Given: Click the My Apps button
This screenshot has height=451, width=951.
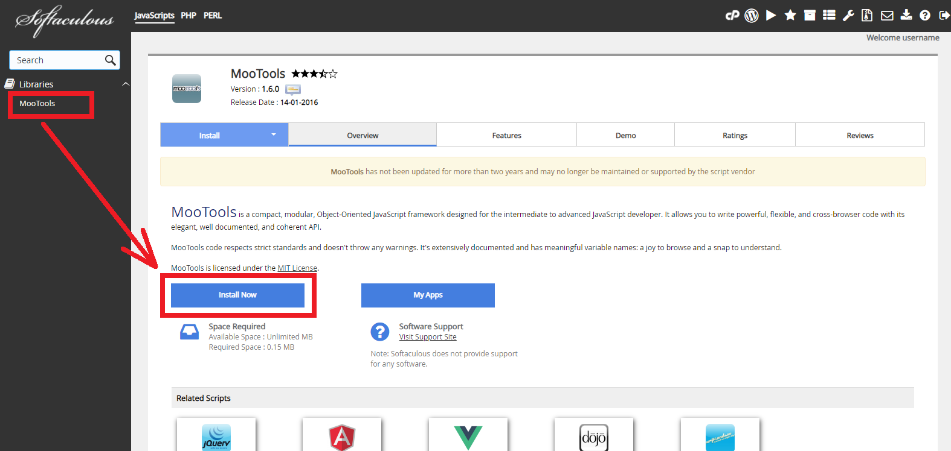Looking at the screenshot, I should 428,295.
